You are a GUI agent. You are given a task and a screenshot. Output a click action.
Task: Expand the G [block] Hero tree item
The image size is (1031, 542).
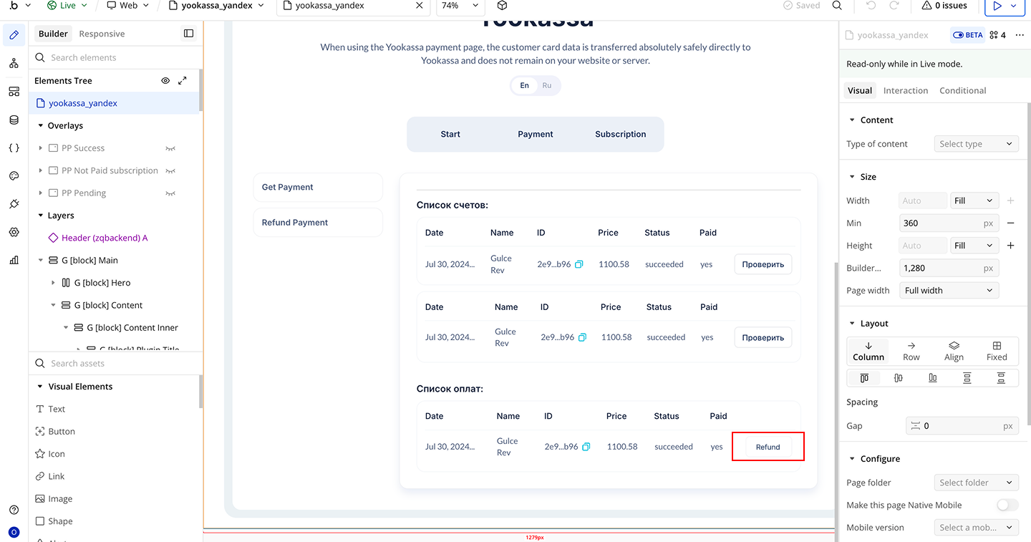[53, 283]
